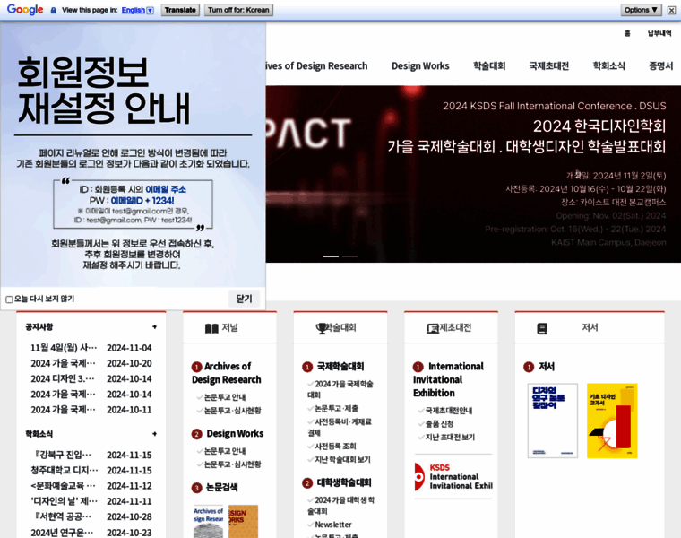
Task: Open Archives of Design Research menu
Action: click(316, 66)
